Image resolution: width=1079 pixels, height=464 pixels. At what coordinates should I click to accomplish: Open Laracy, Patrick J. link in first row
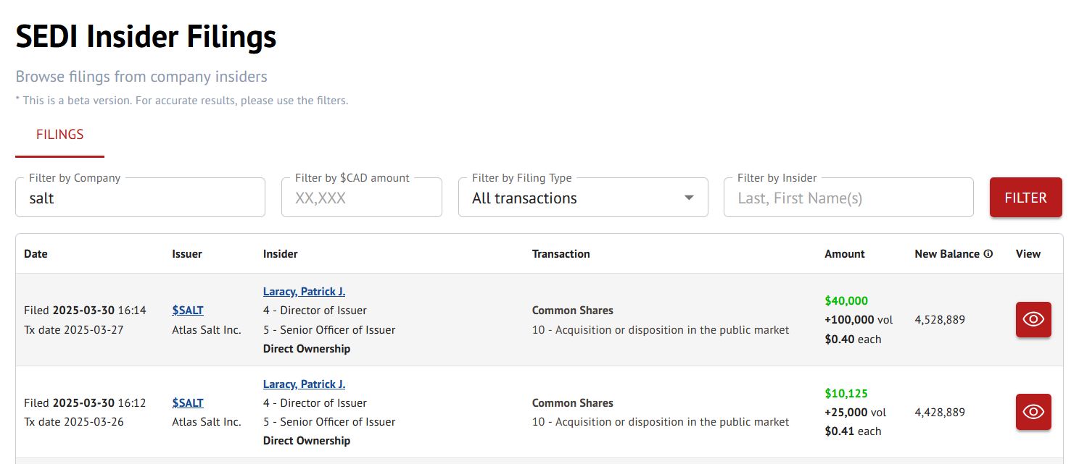tap(304, 292)
